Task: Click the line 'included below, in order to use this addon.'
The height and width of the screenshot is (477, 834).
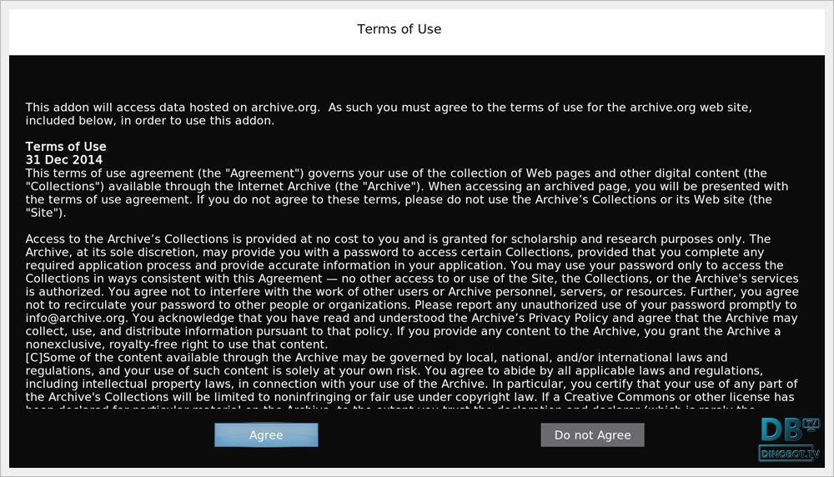Action: point(150,121)
